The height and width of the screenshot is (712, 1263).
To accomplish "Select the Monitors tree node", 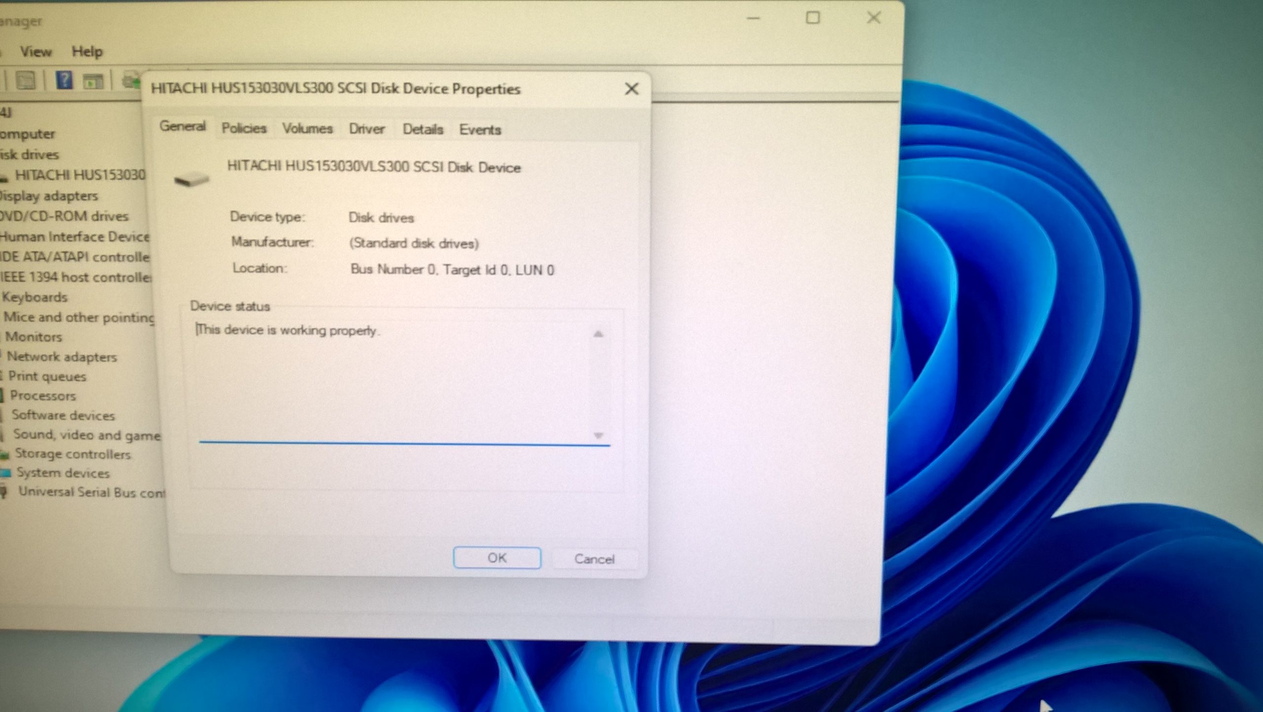I will [34, 337].
